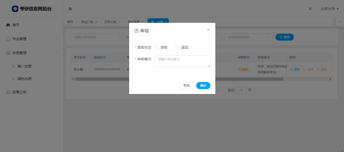Click the 查询 search button
Image resolution: width=344 pixels, height=152 pixels.
pyautogui.click(x=284, y=37)
